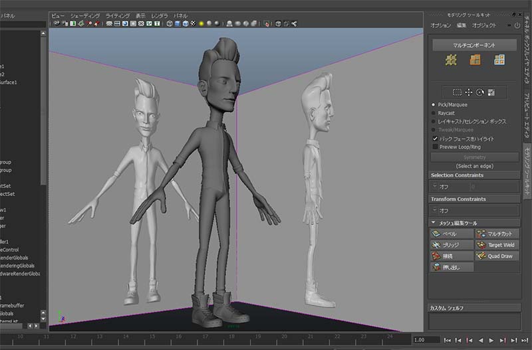This screenshot has width=532, height=350.
Task: Activate the grease pencil tool icon
Action: coord(96,24)
